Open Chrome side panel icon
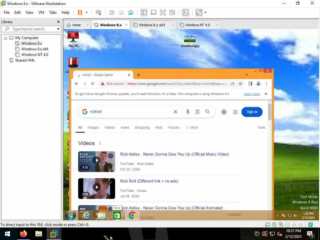Viewport: 320px width, 240px height. 250,84
